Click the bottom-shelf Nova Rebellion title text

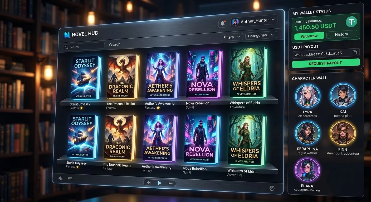pos(195,169)
